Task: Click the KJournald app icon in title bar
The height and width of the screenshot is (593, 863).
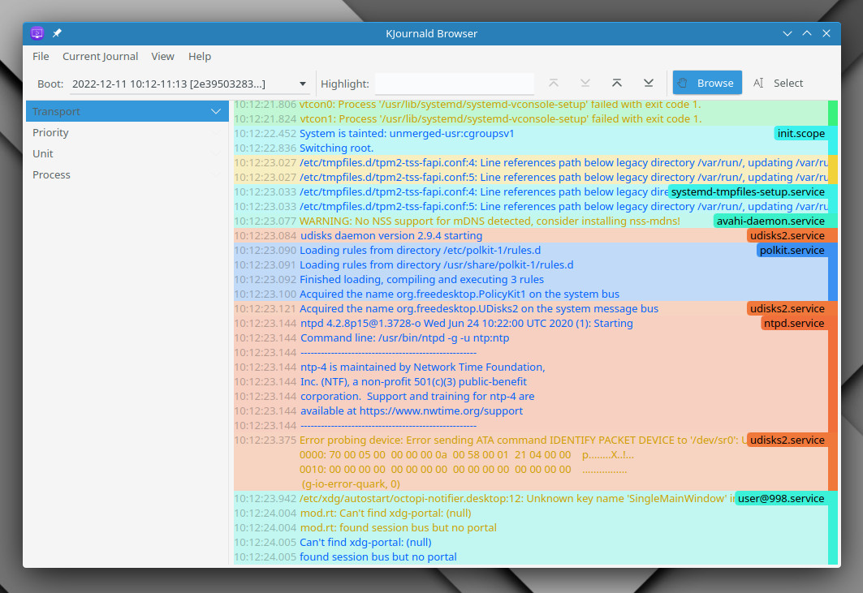Action: tap(37, 33)
